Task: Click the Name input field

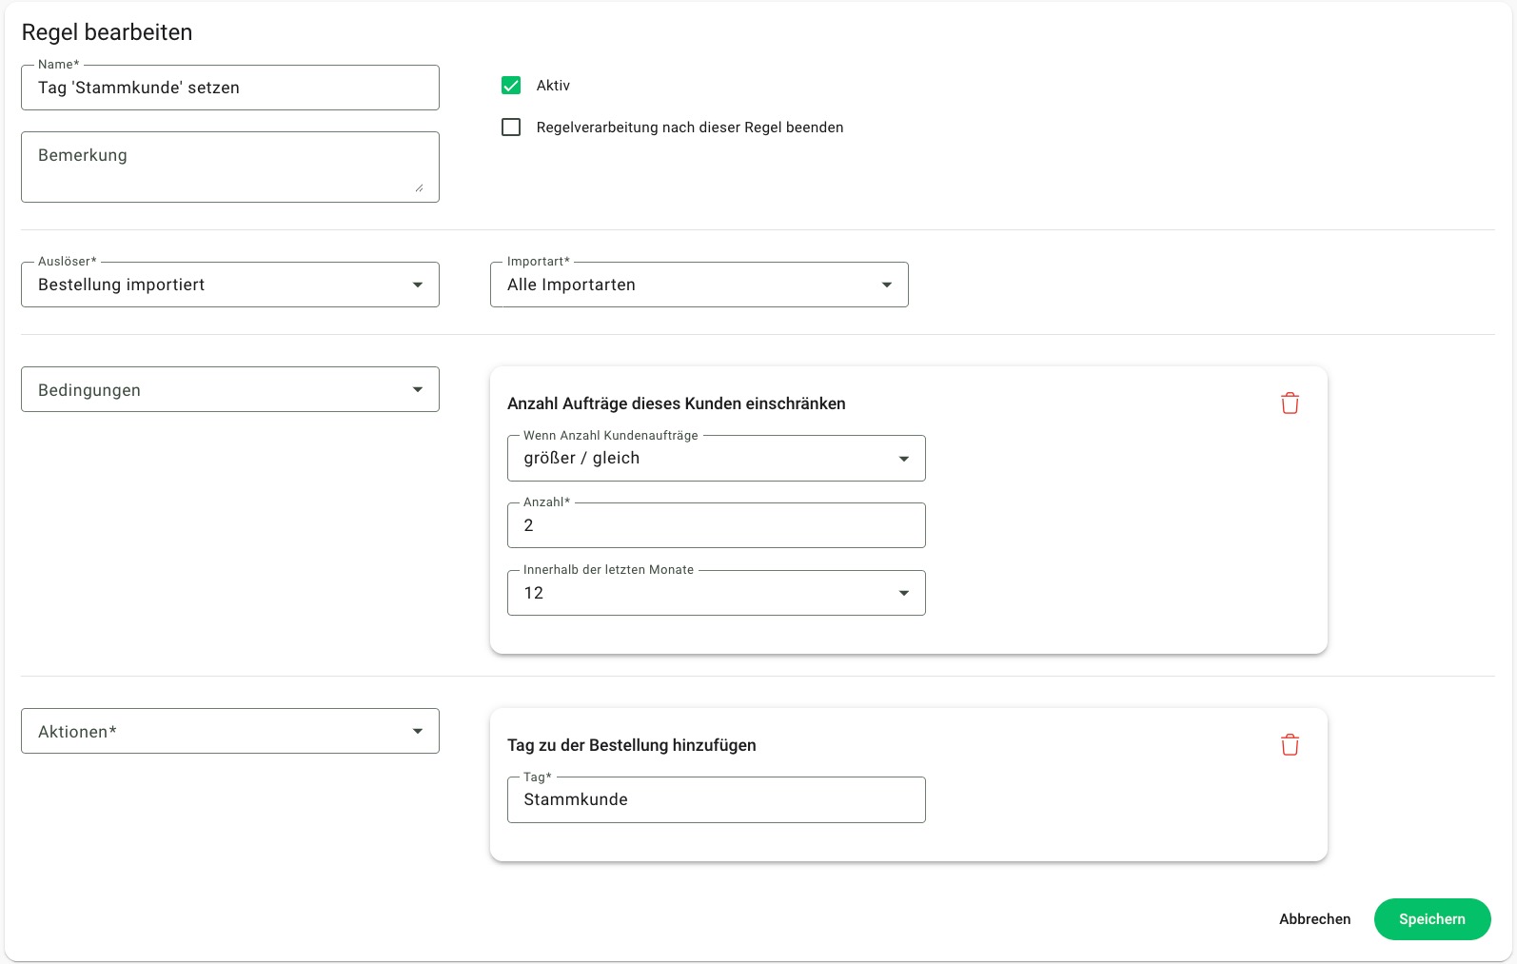Action: point(230,88)
